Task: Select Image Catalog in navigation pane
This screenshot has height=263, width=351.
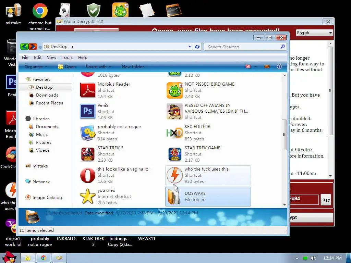Action: point(47,198)
